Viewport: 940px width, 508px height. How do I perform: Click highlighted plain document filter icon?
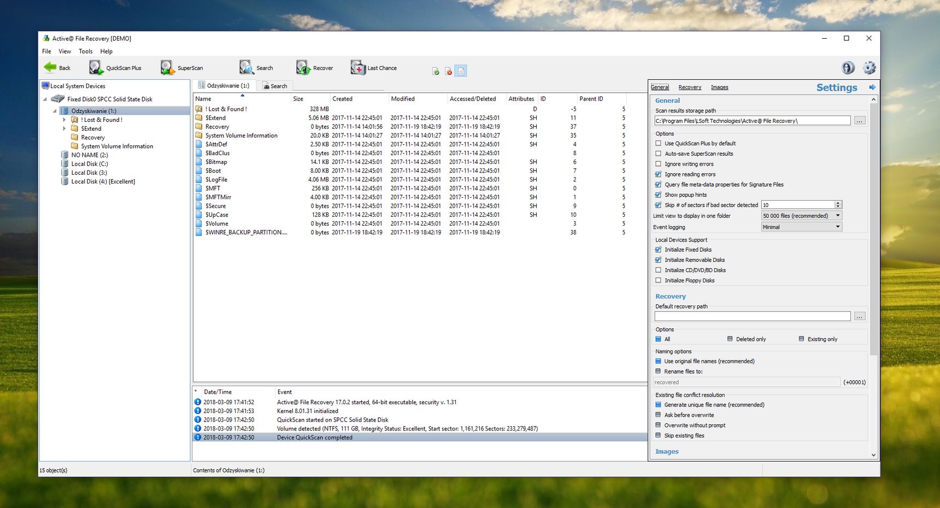tap(461, 71)
